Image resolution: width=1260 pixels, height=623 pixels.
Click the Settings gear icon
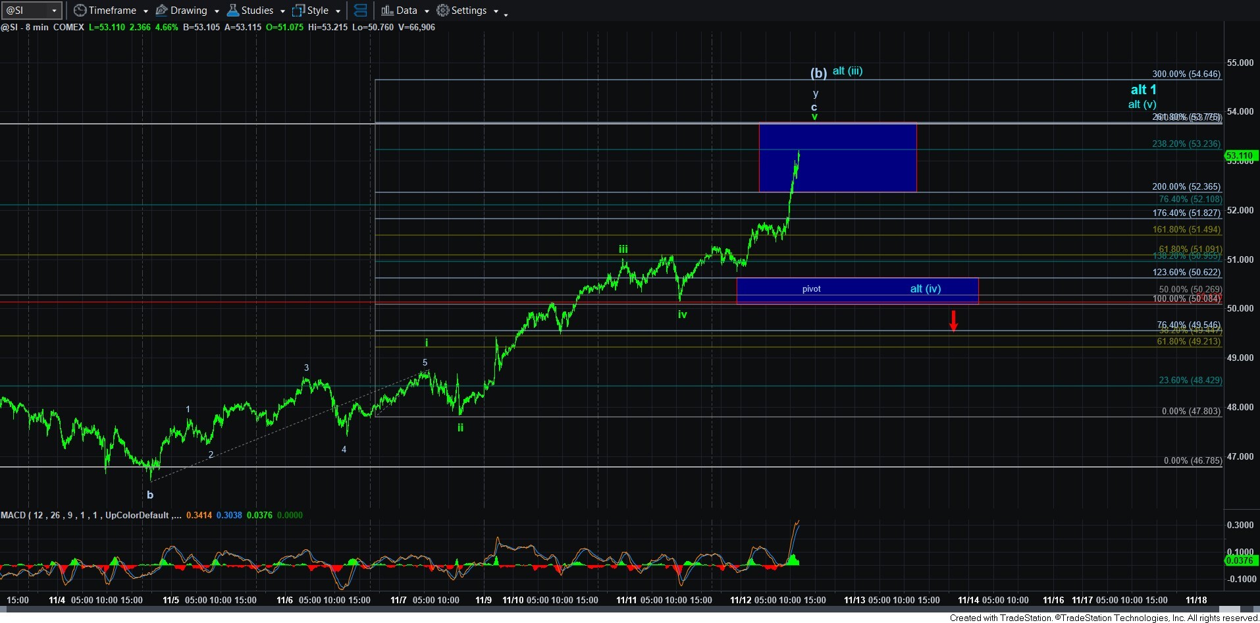click(x=443, y=11)
